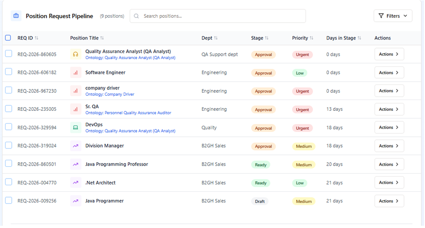Sort table by Dept column header
425x228 pixels.
pyautogui.click(x=207, y=38)
